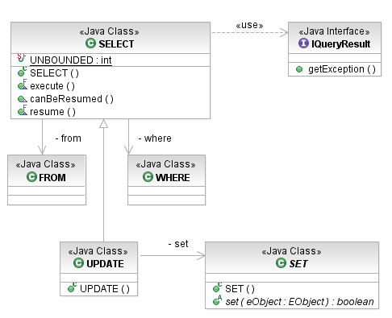Click the - set association label
Image resolution: width=392 pixels, height=318 pixels.
click(x=178, y=244)
